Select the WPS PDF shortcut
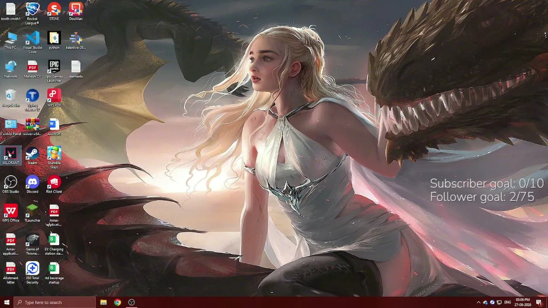This screenshot has width=548, height=308. [x=54, y=98]
